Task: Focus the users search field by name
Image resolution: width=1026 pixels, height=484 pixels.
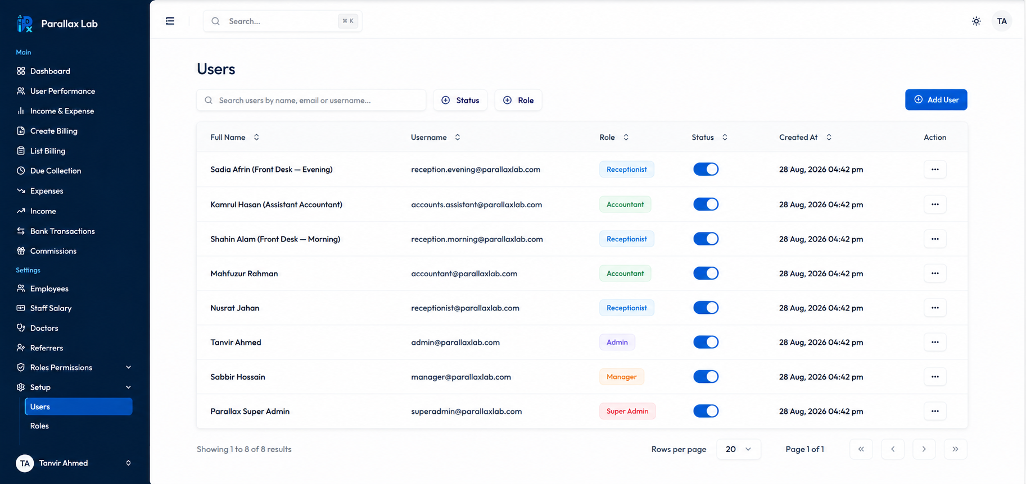Action: point(311,100)
